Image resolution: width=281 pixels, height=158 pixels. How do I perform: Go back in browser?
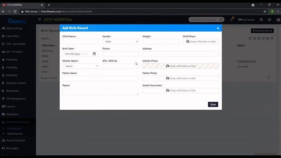click(3, 11)
